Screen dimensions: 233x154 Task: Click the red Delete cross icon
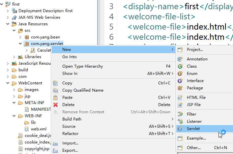pos(56,105)
